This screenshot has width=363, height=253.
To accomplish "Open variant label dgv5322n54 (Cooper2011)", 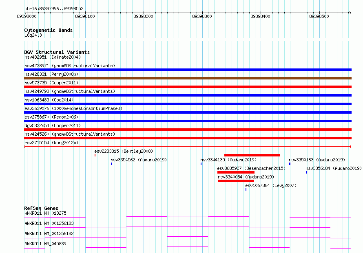I will point(53,125).
